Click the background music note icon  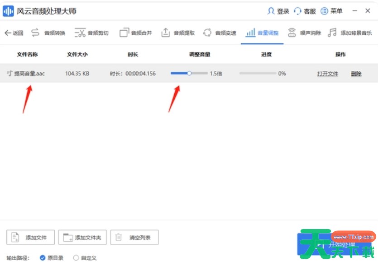[x=332, y=33]
